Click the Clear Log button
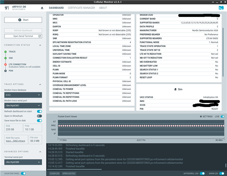This screenshot has height=176, width=227. [55, 173]
